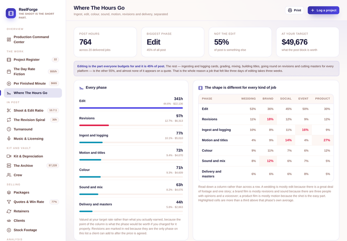This screenshot has height=241, width=347.
Task: Open Music & Licensing
Action: [33, 139]
